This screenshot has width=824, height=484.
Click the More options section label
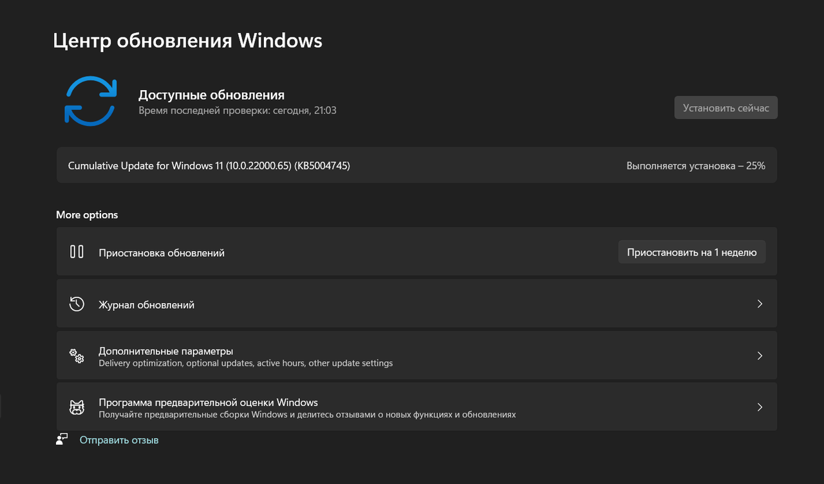pyautogui.click(x=87, y=214)
